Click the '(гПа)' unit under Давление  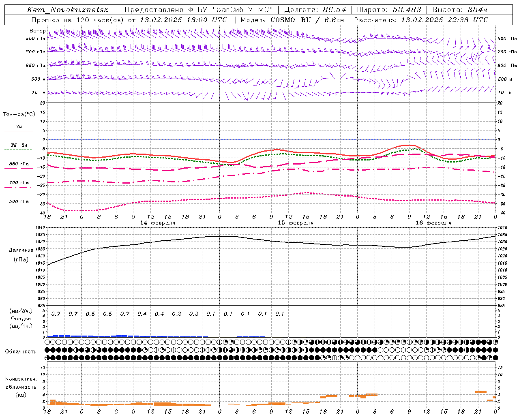(21, 260)
